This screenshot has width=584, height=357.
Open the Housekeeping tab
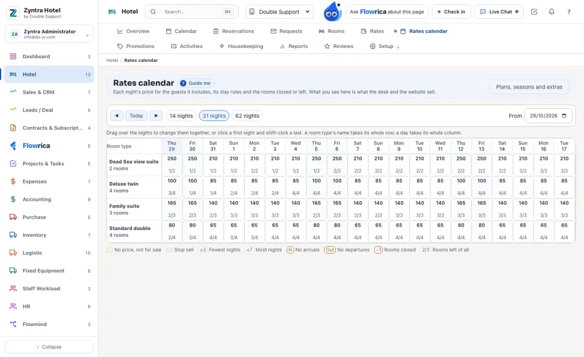click(x=241, y=46)
